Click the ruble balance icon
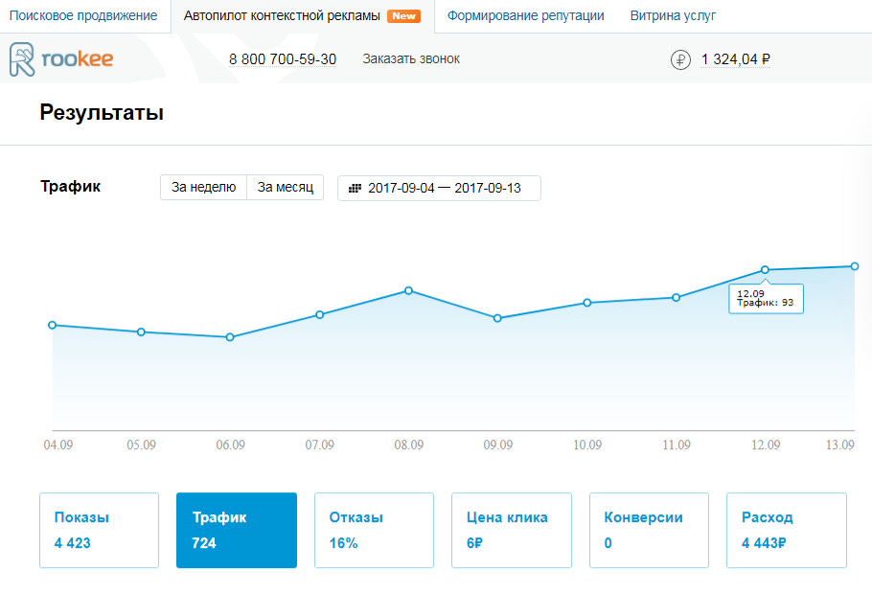The width and height of the screenshot is (872, 593). (x=679, y=59)
